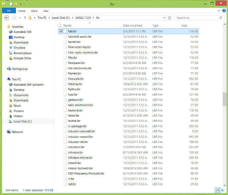The height and width of the screenshot is (195, 228).
Task: Refresh the lbr folder view
Action: click(x=169, y=18)
